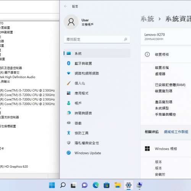Screen dimensions: 191x191
Task: Open 時間與語言 settings
Action: (97, 113)
